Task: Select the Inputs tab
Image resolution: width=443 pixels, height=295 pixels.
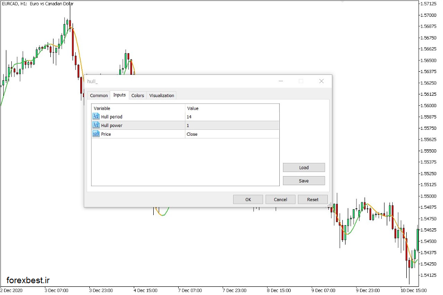Action: [x=119, y=95]
